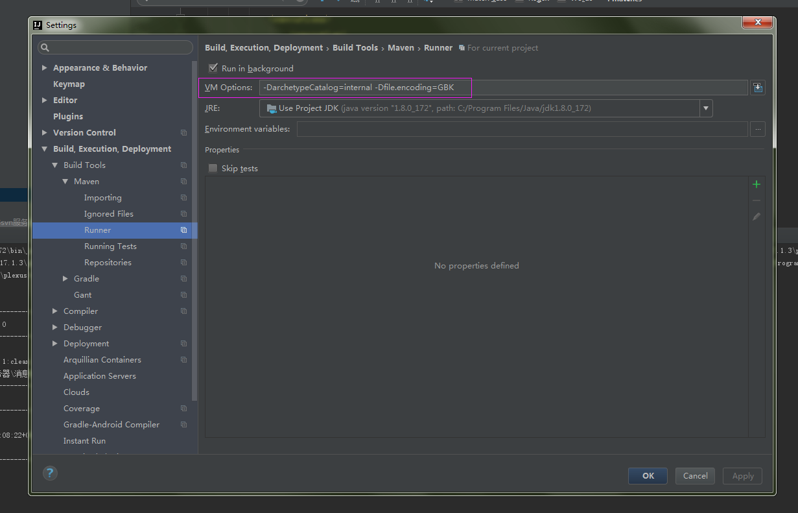Image resolution: width=798 pixels, height=513 pixels.
Task: Collapse the Build Tools node
Action: tap(54, 165)
